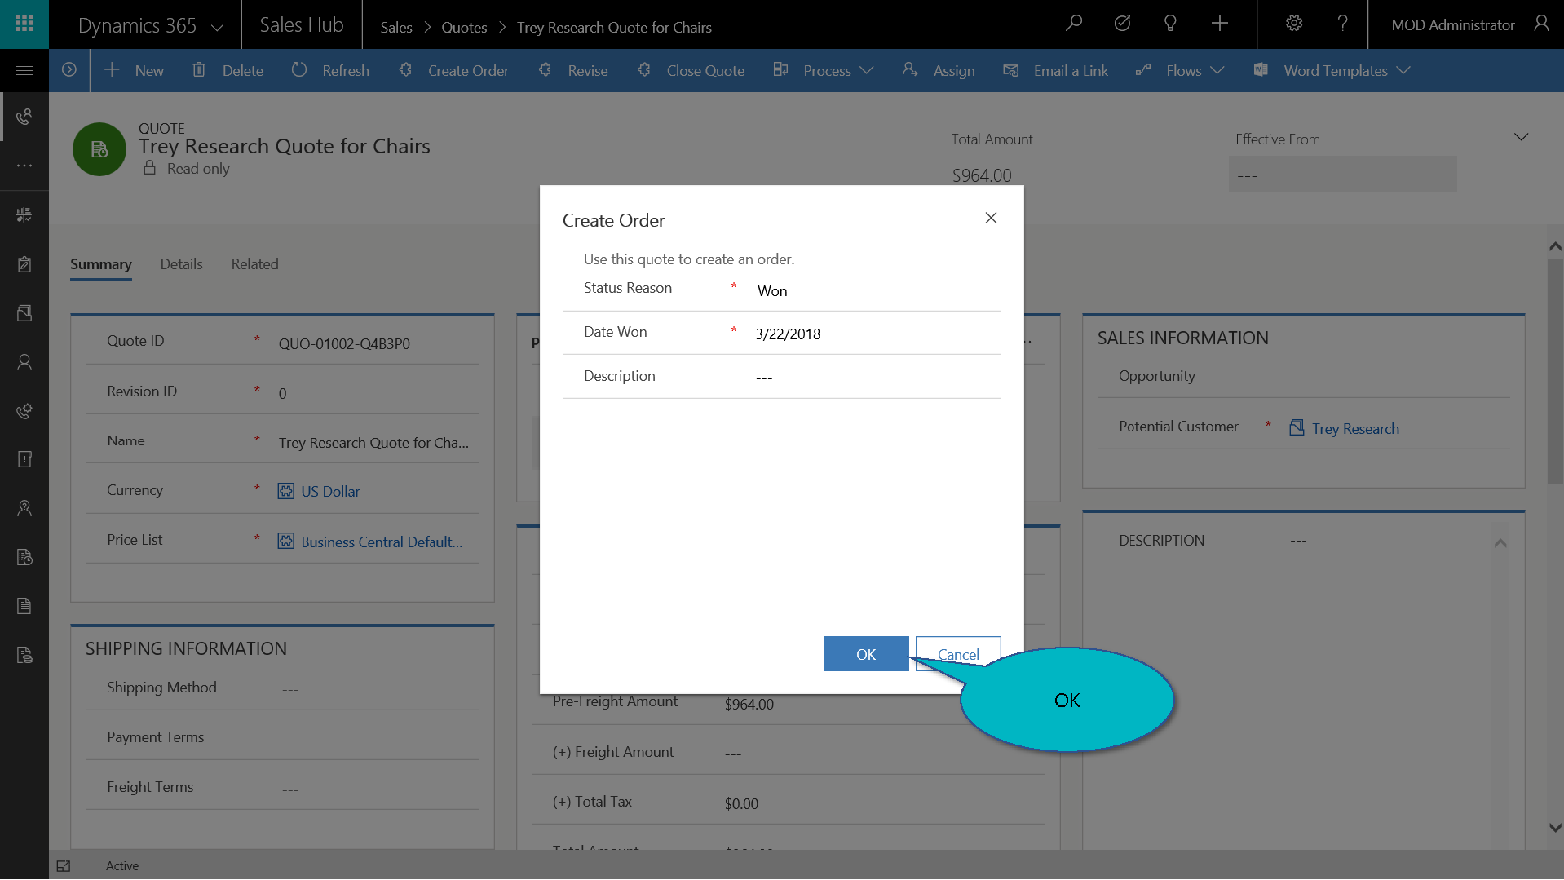
Task: Click the help question mark icon
Action: (x=1342, y=24)
